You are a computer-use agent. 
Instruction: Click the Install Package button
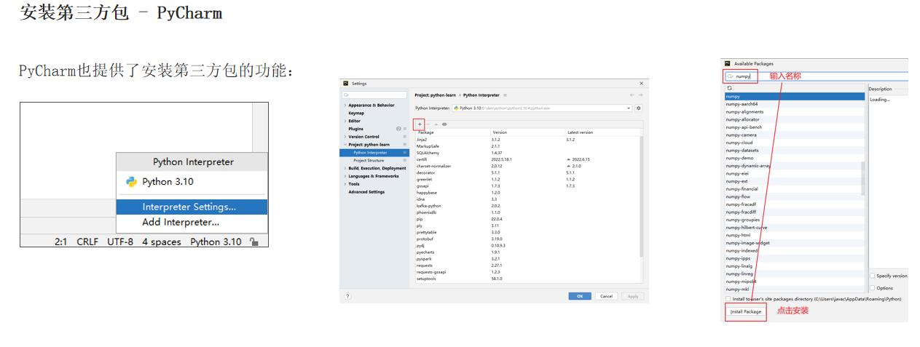(x=746, y=311)
